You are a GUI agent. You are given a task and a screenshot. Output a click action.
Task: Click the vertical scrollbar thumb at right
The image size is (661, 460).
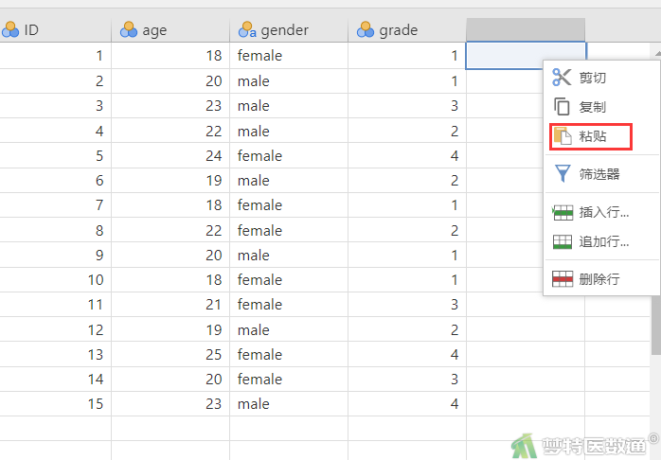(x=656, y=325)
